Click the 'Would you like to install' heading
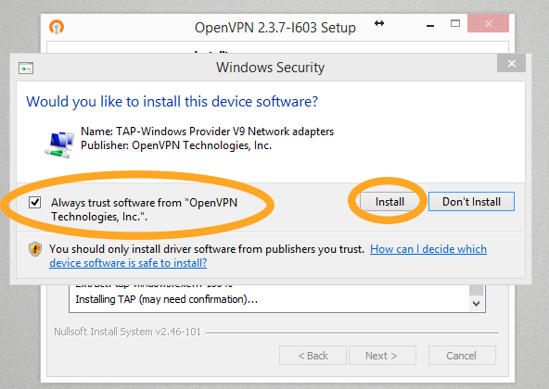Screen dimensions: 549x389 172,102
